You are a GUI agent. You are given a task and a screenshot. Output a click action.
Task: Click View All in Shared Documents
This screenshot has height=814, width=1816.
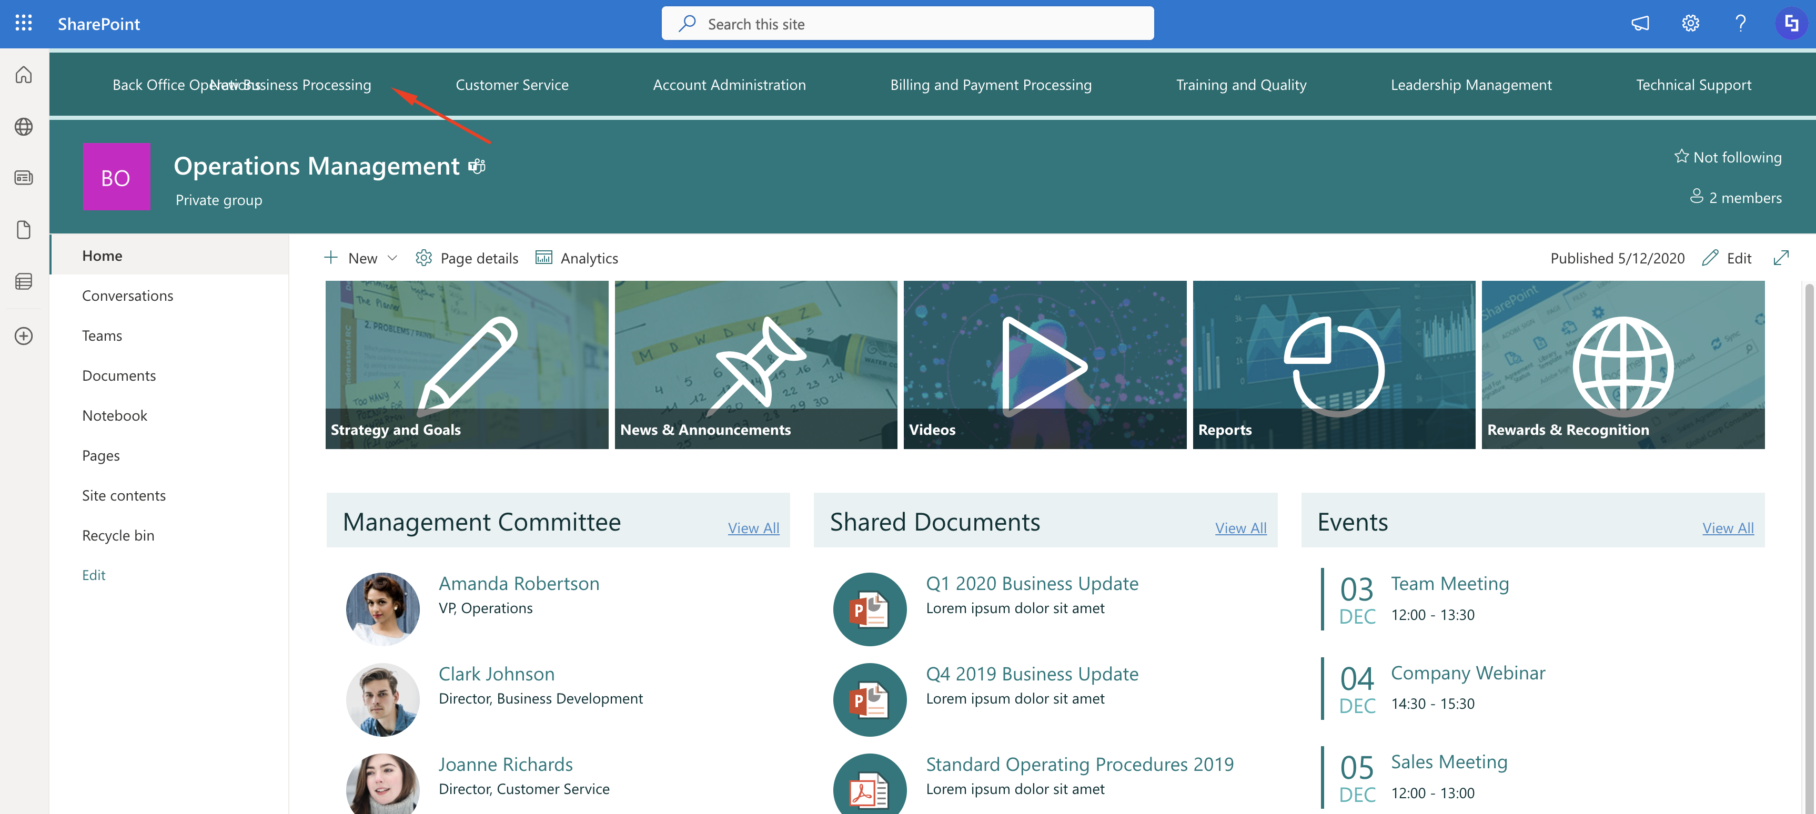(1240, 527)
